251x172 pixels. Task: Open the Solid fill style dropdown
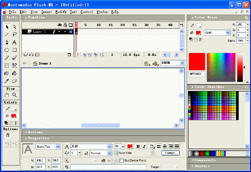click(x=228, y=33)
